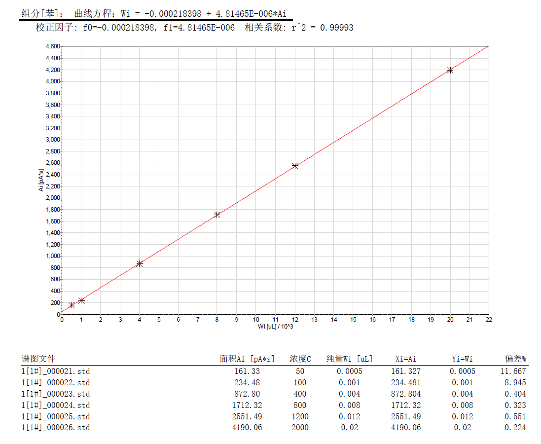This screenshot has width=541, height=444.
Task: Click the 面积Ai [pA*s] column header
Action: [247, 359]
